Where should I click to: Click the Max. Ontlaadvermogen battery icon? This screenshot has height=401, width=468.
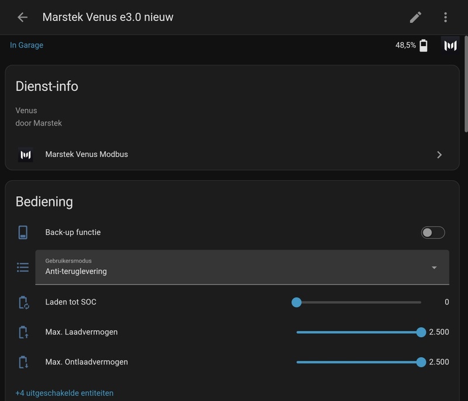click(23, 362)
